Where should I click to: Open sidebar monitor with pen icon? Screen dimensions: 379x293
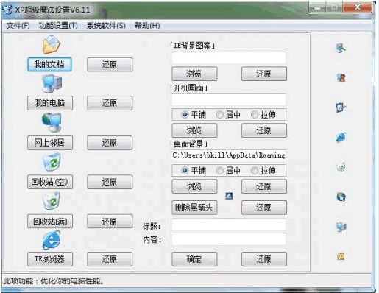coord(341,107)
